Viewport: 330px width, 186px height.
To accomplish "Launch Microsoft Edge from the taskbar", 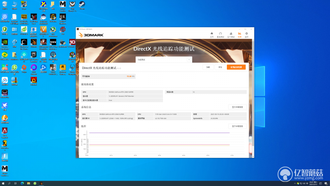I will 22,184.
